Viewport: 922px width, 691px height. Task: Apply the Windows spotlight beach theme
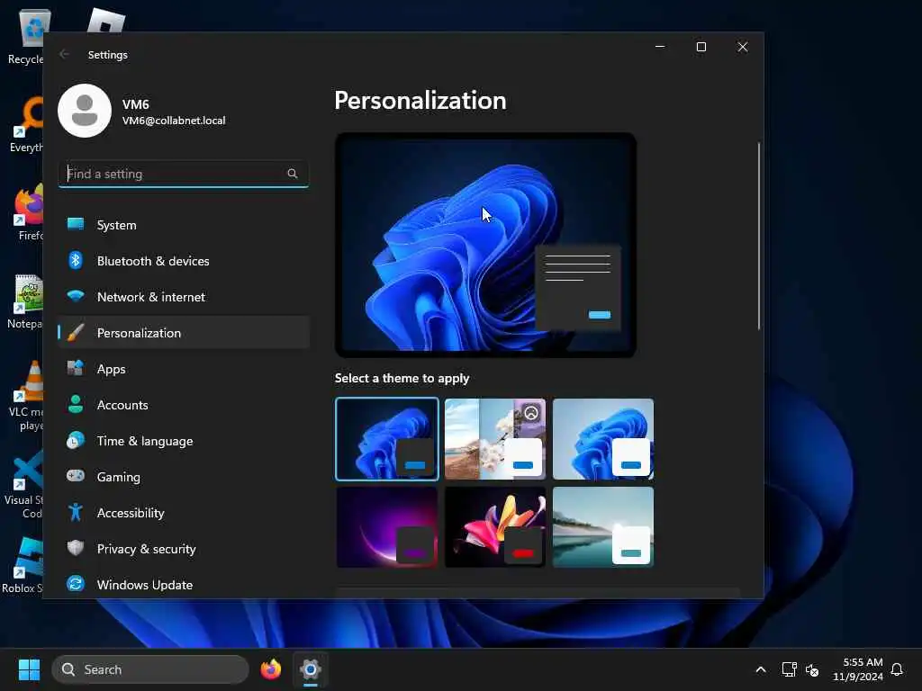[x=495, y=439]
